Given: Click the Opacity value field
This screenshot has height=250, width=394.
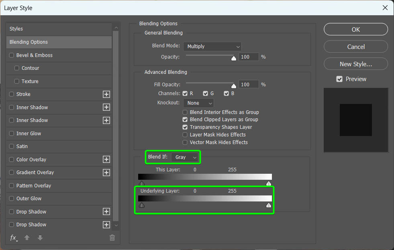Looking at the screenshot, I should click(249, 57).
